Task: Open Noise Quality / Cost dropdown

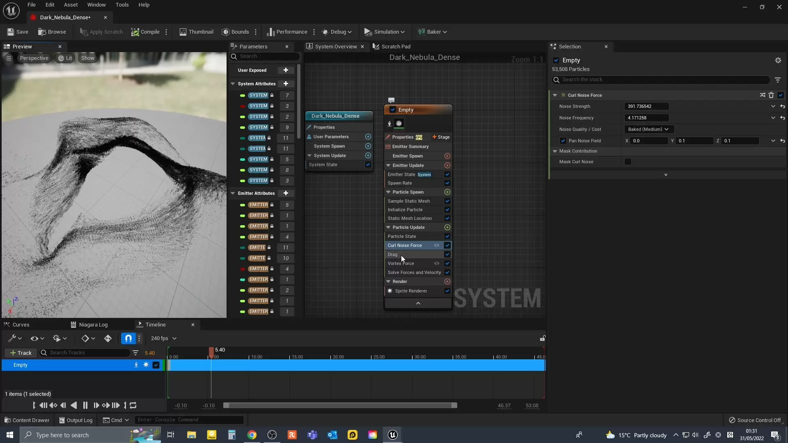Action: [x=648, y=129]
